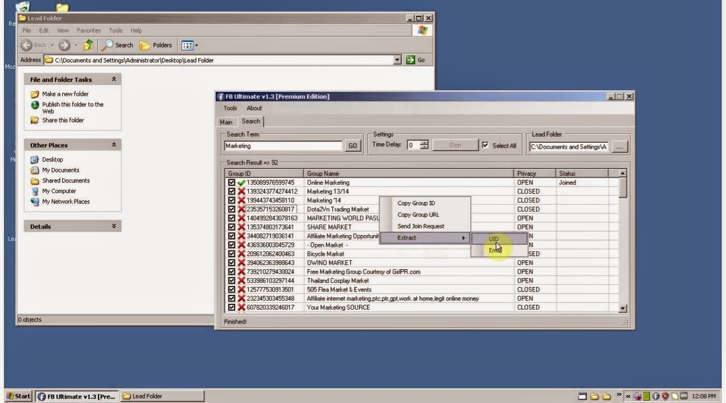Uncheck Marketing '14 row checkbox
The image size is (726, 403).
(x=232, y=200)
